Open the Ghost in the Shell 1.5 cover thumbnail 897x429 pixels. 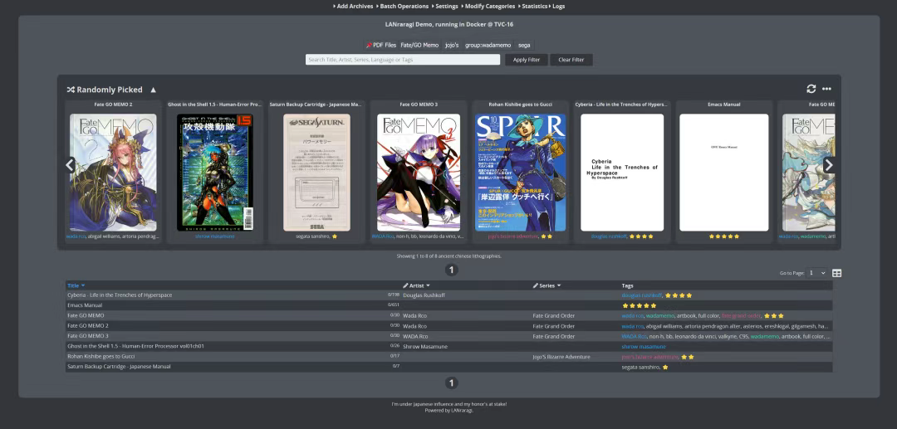click(215, 173)
